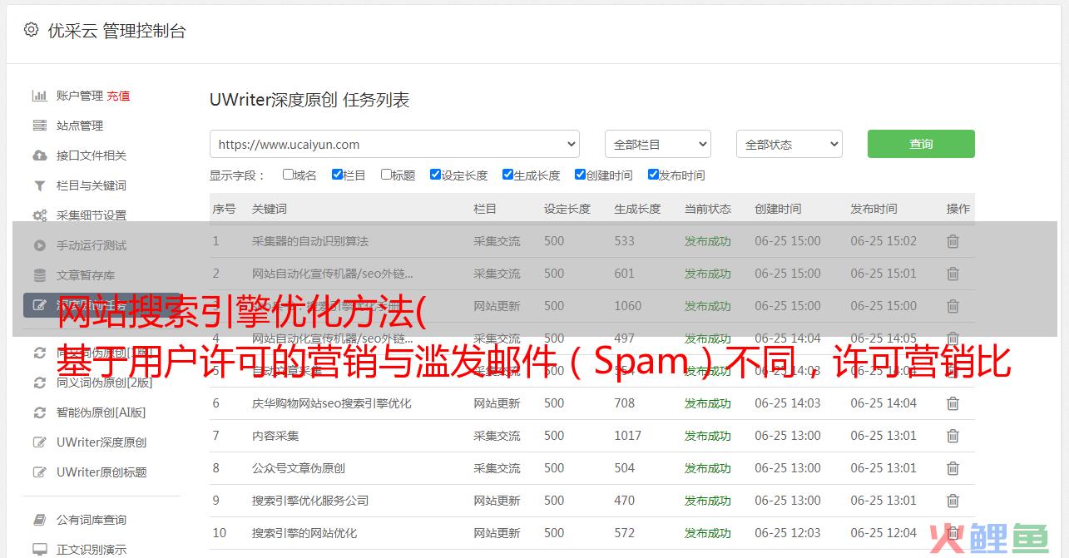1069x558 pixels.
Task: Delete row 9 搜索引擎优化服务公司 task
Action: (x=953, y=501)
